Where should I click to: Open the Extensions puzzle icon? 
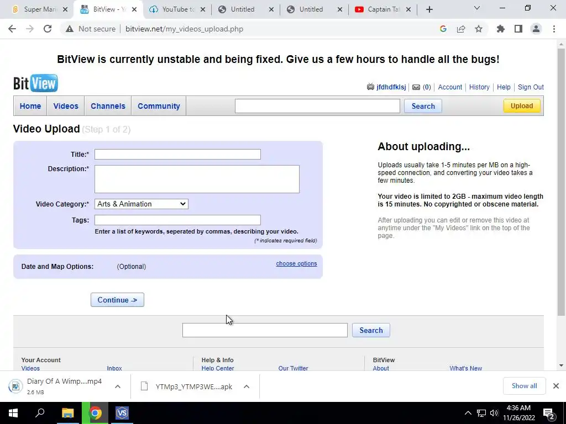501,29
